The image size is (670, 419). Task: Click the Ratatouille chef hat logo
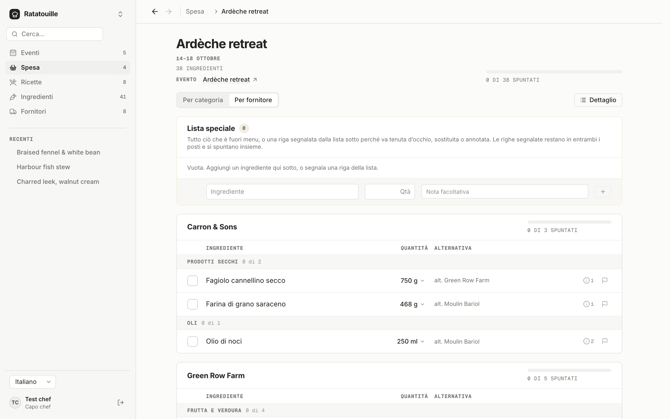tap(15, 14)
